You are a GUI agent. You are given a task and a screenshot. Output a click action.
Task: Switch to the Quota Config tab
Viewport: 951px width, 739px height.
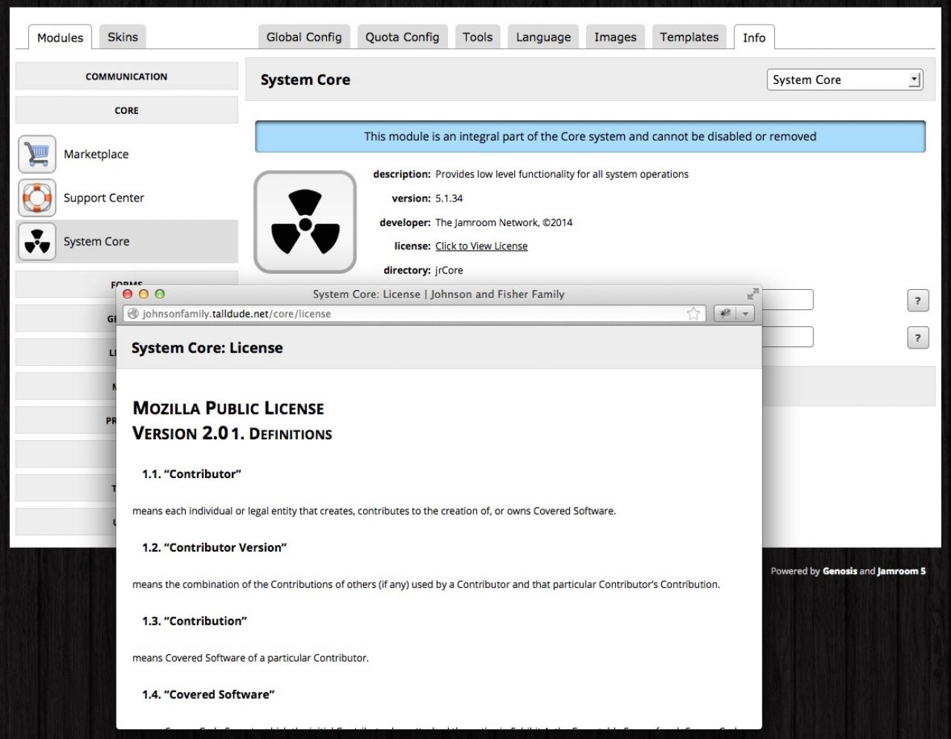tap(402, 37)
